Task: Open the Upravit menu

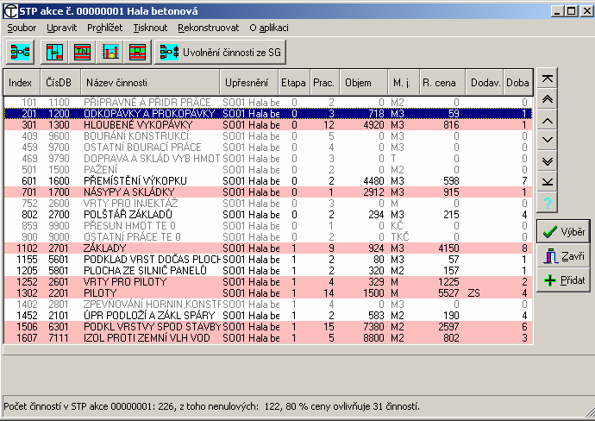Action: (x=62, y=28)
